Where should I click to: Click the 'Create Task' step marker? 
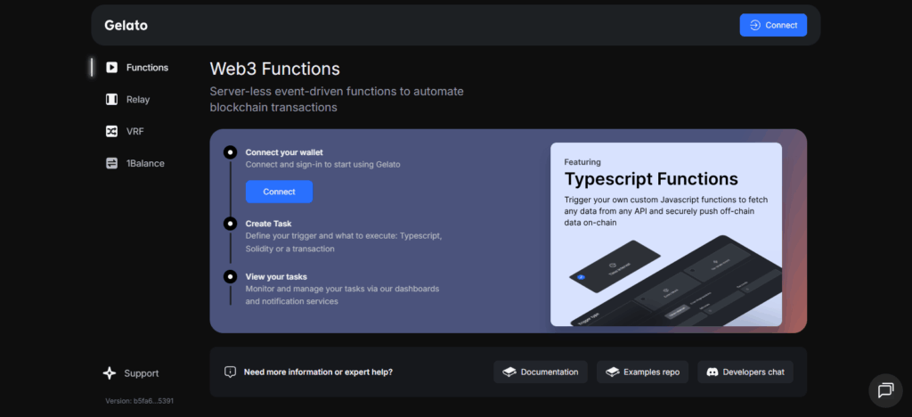pyautogui.click(x=231, y=223)
